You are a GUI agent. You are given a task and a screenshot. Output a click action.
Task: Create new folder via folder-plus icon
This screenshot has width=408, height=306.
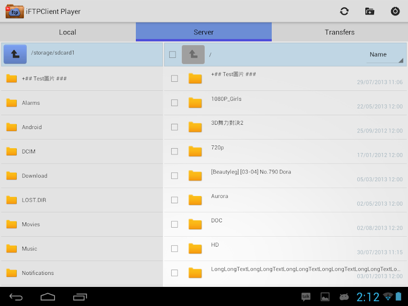point(369,11)
